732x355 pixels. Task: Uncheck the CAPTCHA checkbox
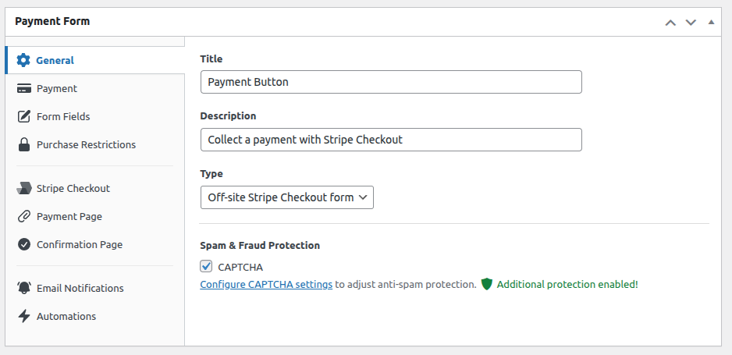[206, 266]
